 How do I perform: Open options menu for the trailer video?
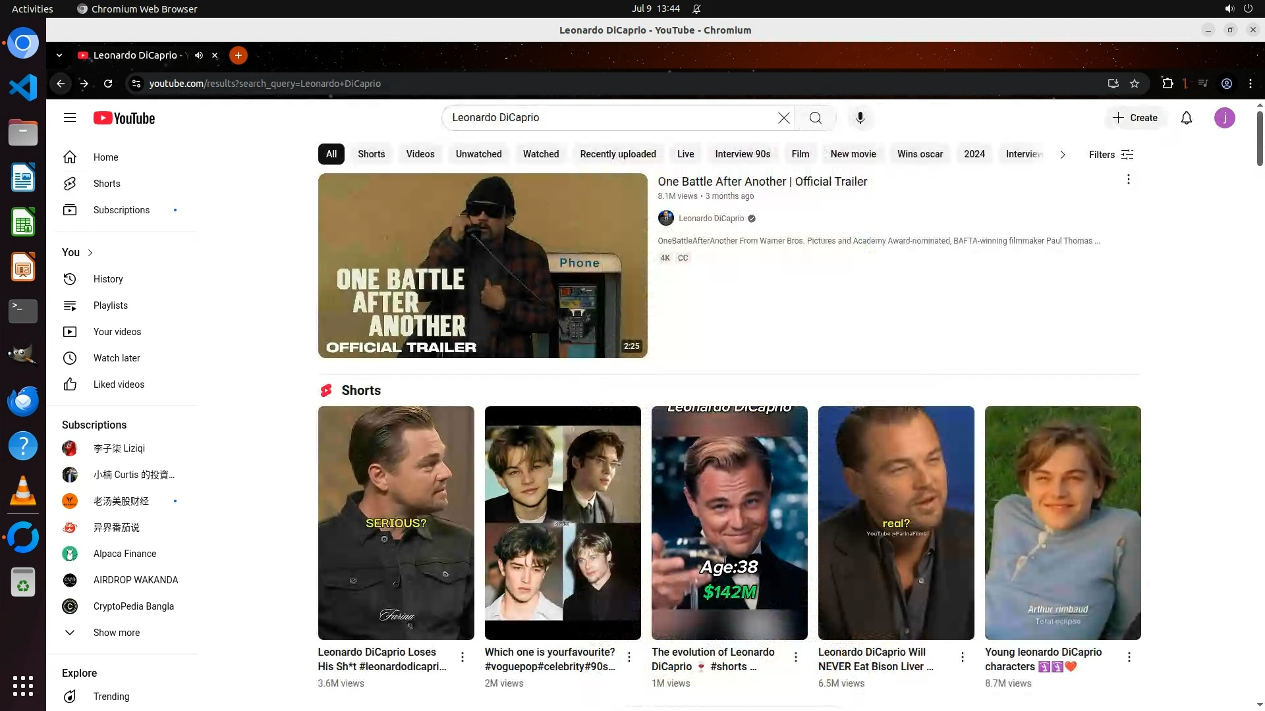tap(1128, 180)
